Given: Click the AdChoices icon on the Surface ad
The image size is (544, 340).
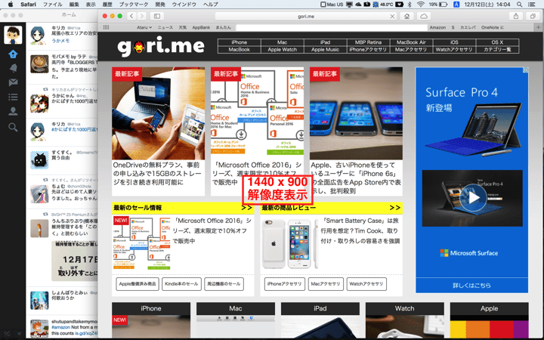Looking at the screenshot, I should click(x=526, y=70).
